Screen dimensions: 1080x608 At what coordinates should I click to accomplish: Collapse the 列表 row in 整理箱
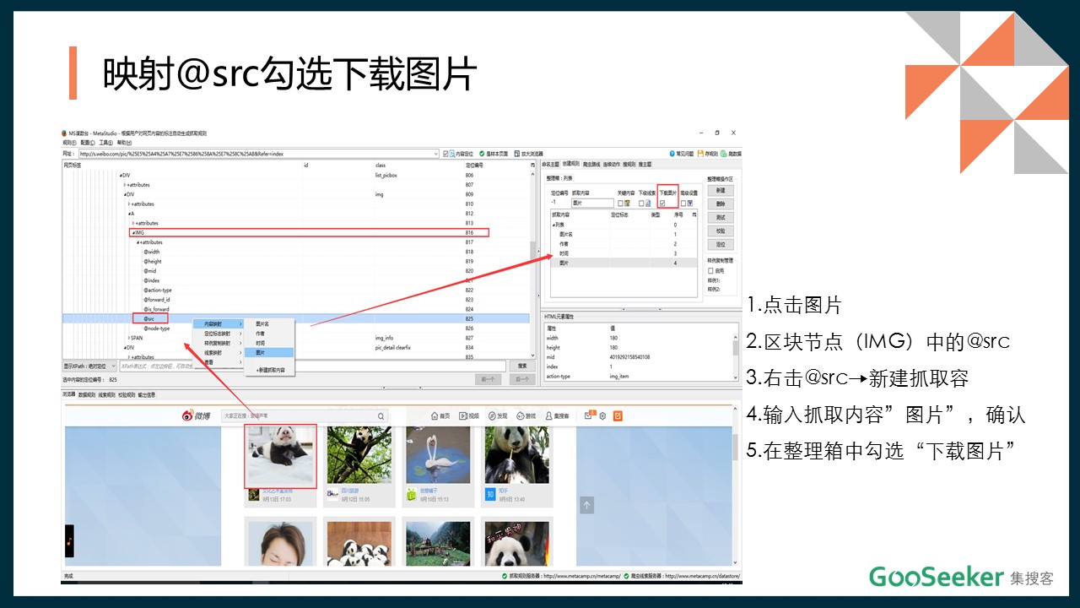pos(553,225)
